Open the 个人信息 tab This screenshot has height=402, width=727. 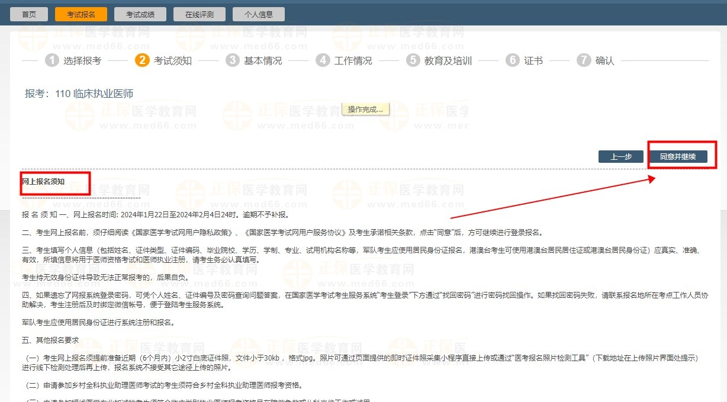pyautogui.click(x=259, y=14)
